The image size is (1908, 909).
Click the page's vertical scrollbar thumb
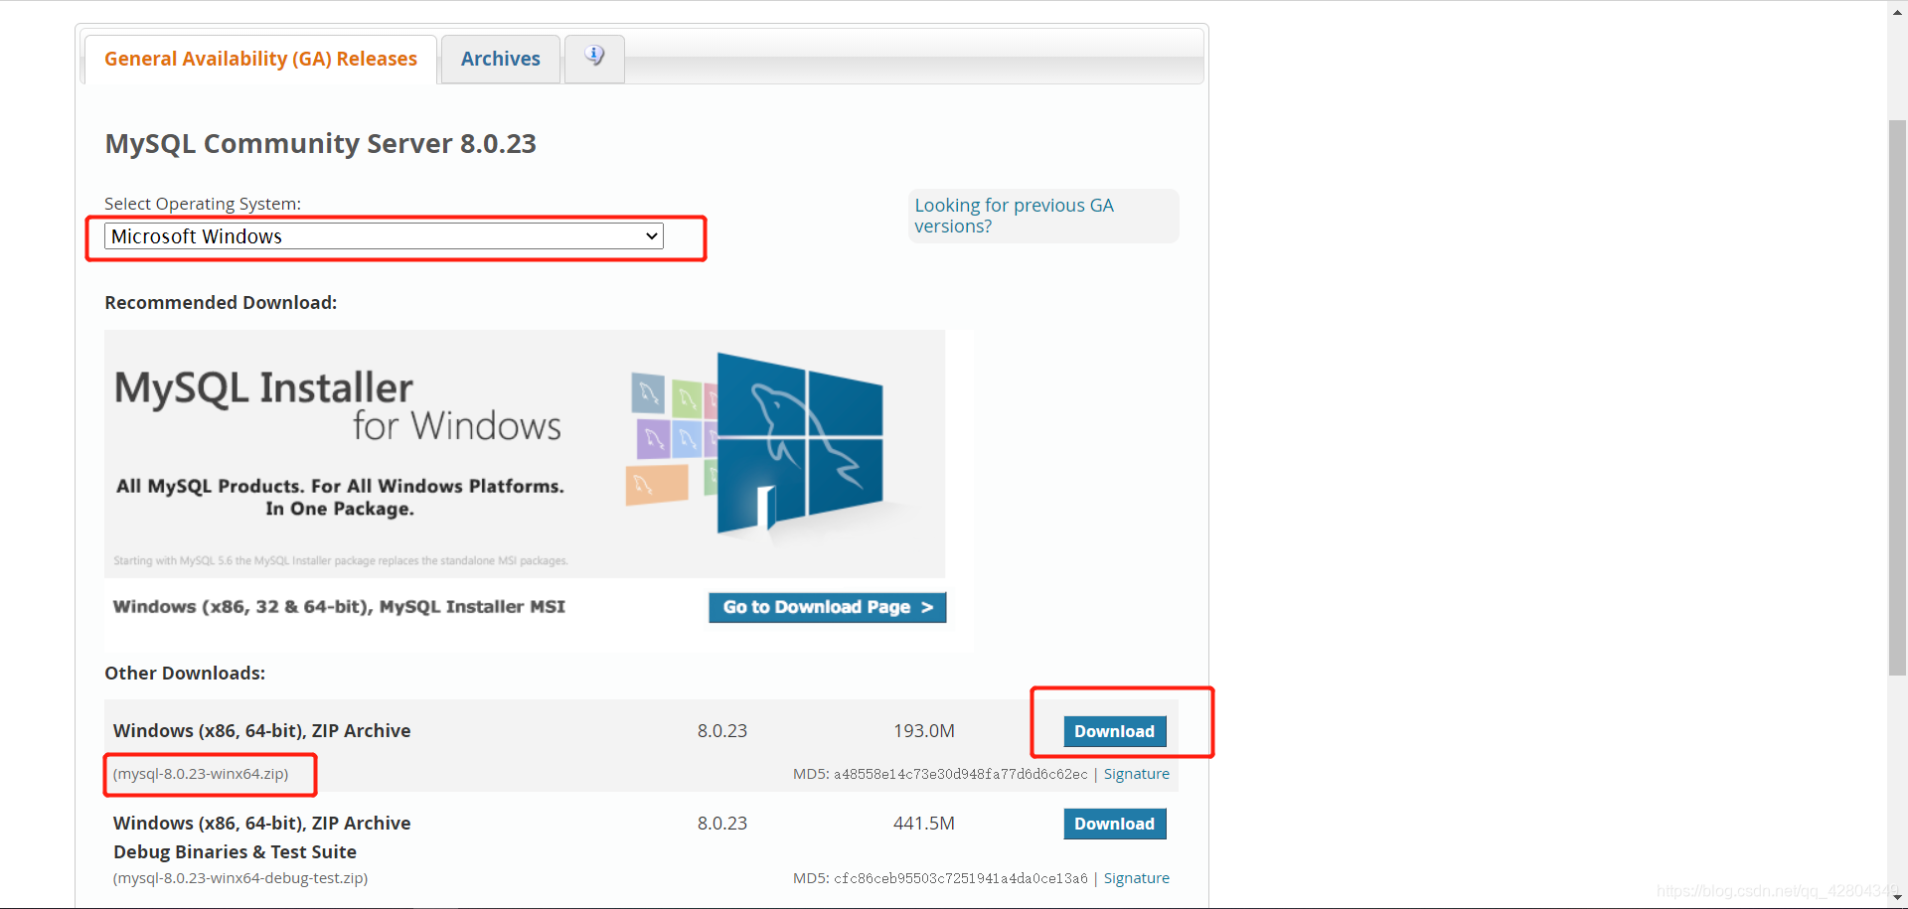[1897, 397]
